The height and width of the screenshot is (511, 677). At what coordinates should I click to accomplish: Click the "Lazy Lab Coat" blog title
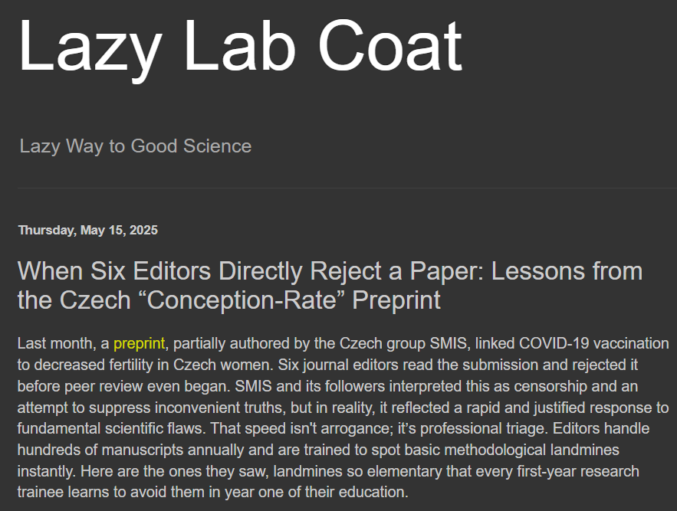coord(241,46)
